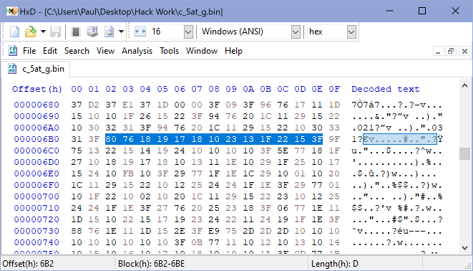This screenshot has height=271, width=473.
Task: Minimize the HxD main window
Action: [x=390, y=11]
